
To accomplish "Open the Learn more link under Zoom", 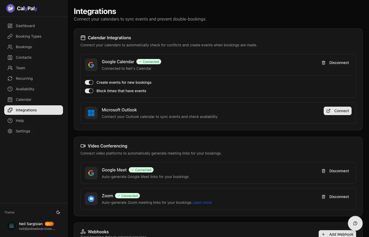I will click(x=202, y=202).
